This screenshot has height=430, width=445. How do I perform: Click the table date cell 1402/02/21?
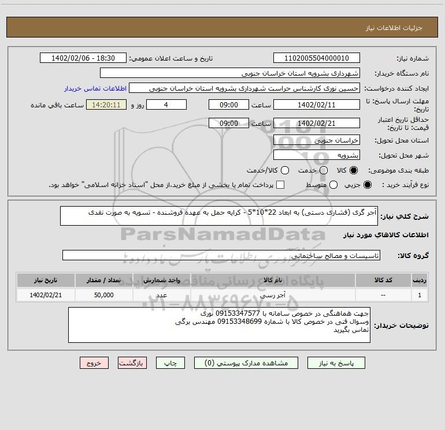click(46, 295)
